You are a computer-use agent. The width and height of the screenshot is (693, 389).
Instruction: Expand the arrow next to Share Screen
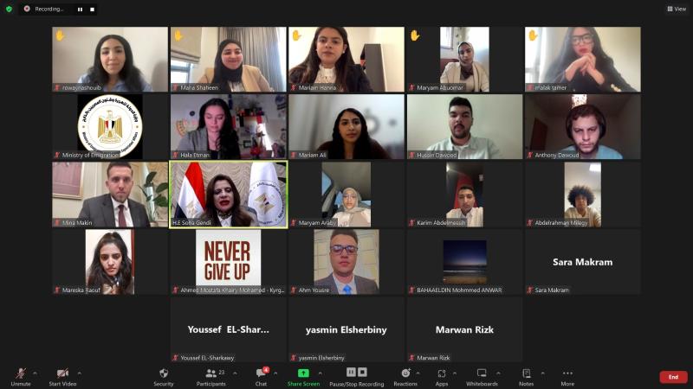click(320, 373)
